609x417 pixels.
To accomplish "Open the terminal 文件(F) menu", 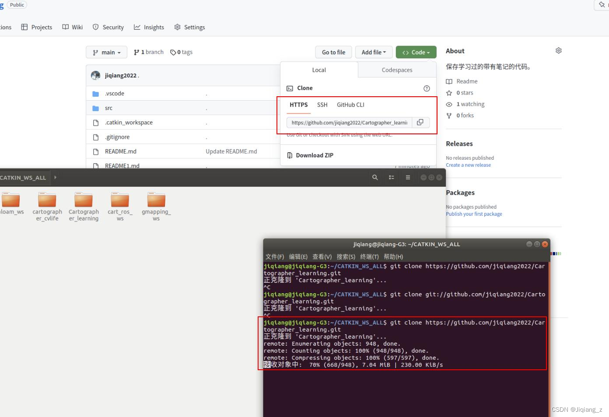I will [x=275, y=257].
